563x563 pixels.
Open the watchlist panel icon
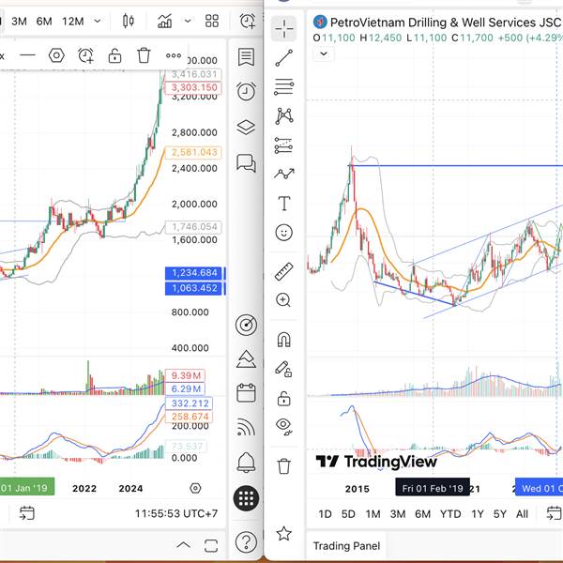pyautogui.click(x=246, y=56)
